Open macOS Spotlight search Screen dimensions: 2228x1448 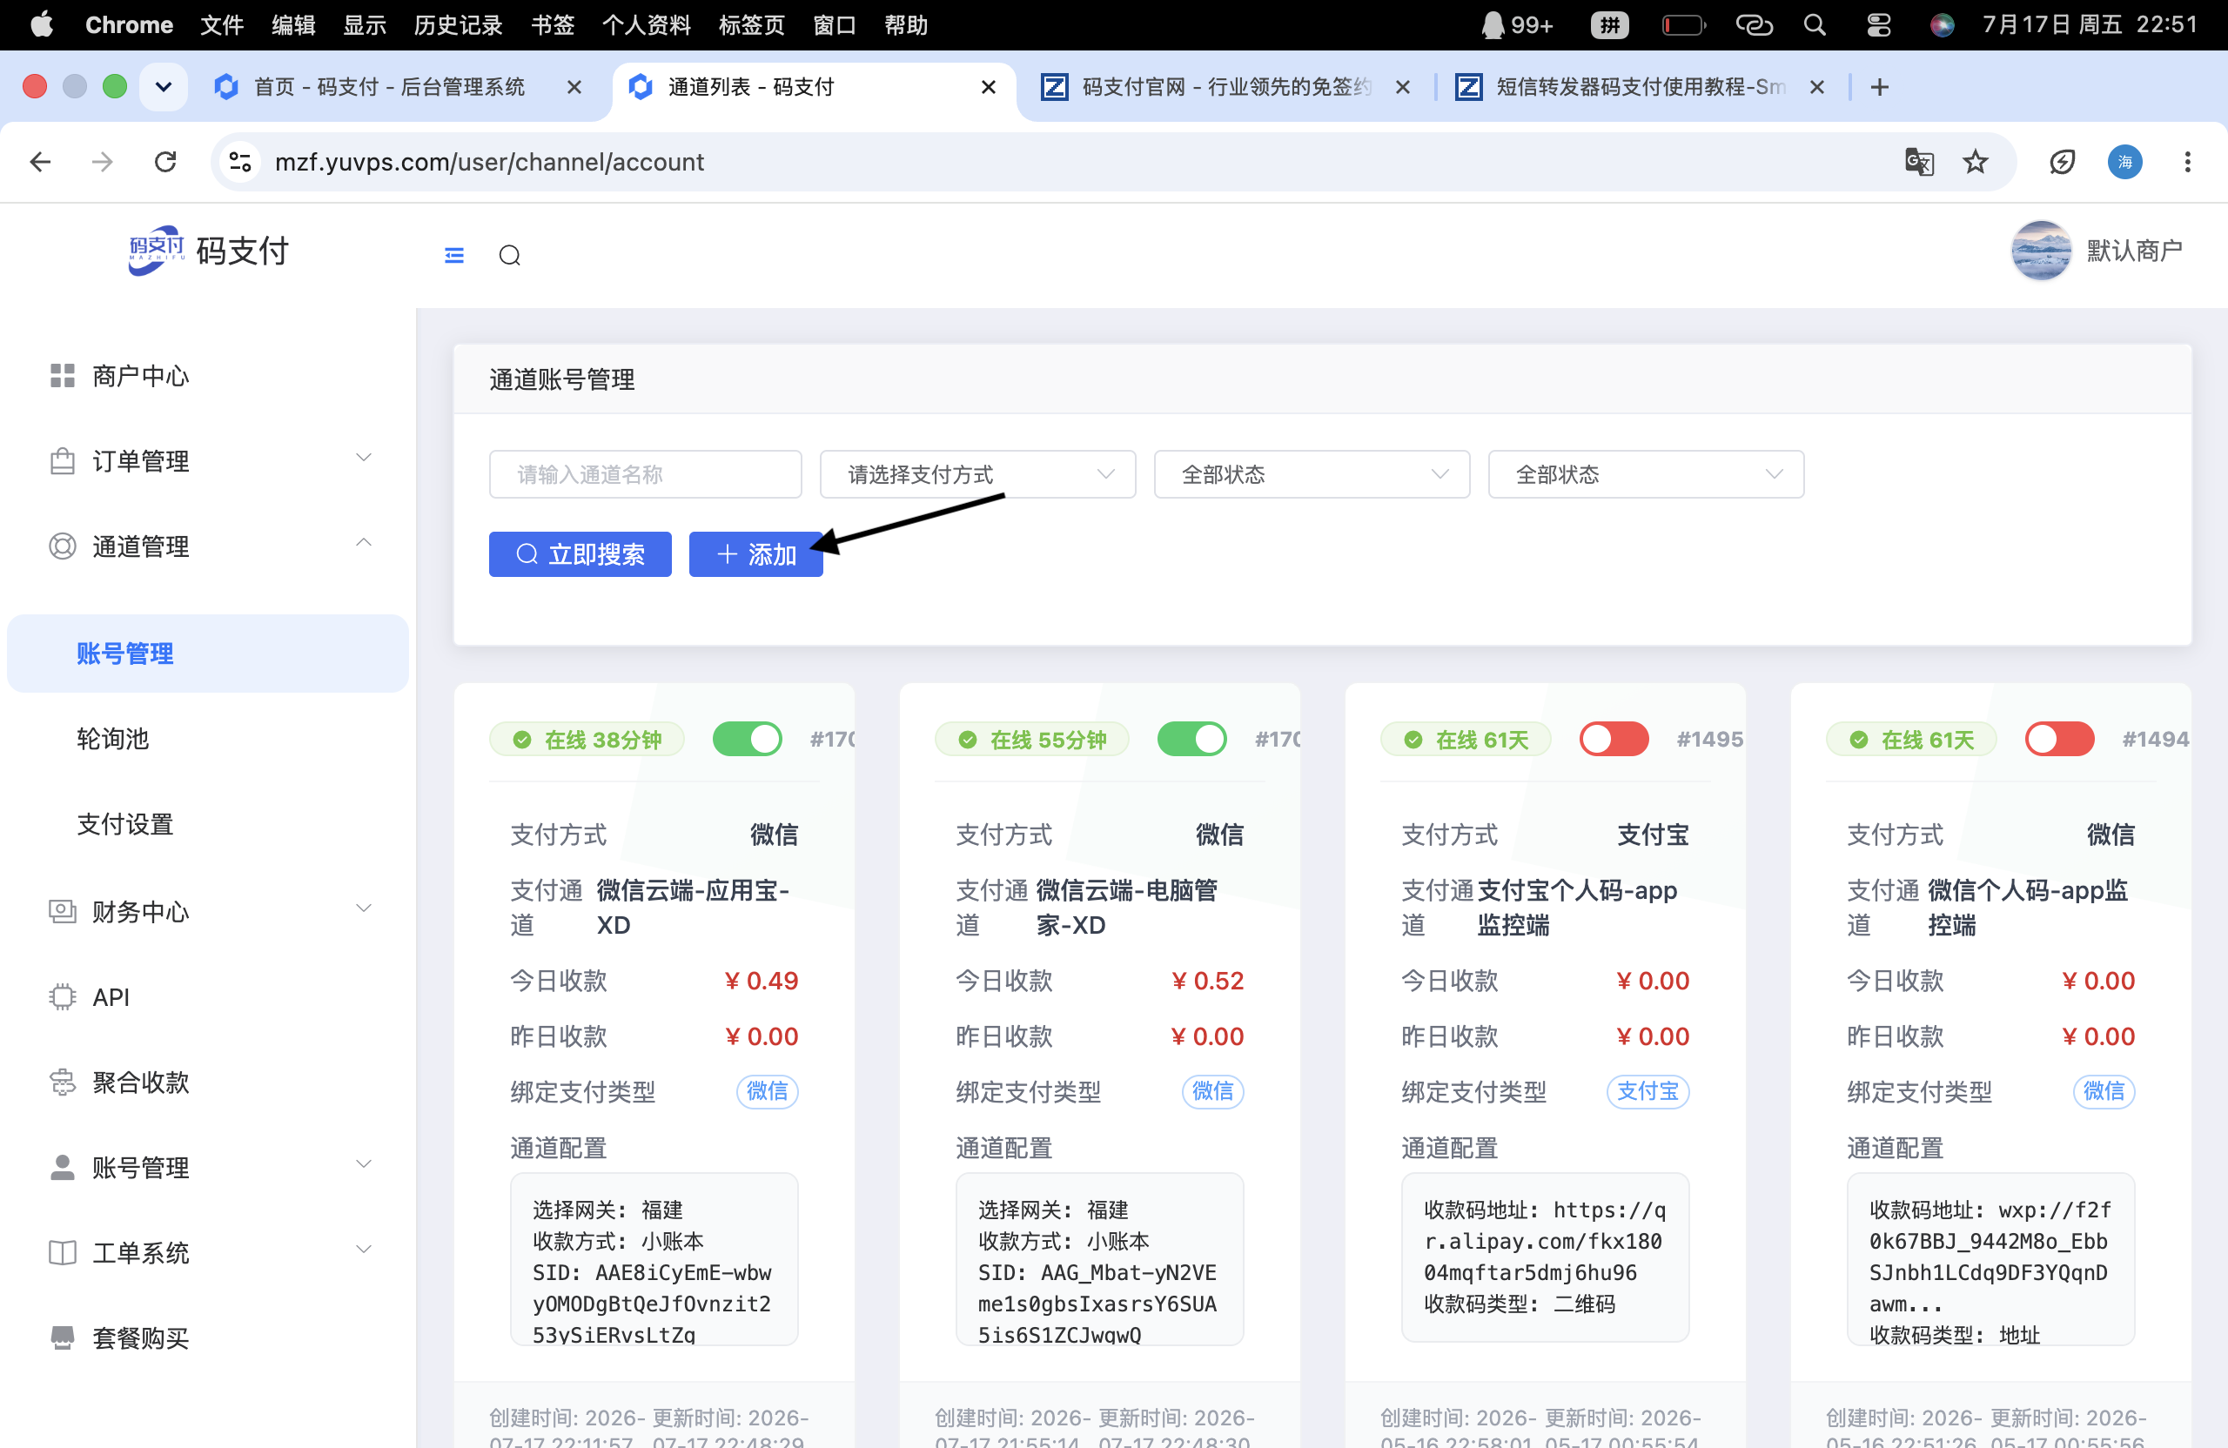tap(1815, 24)
